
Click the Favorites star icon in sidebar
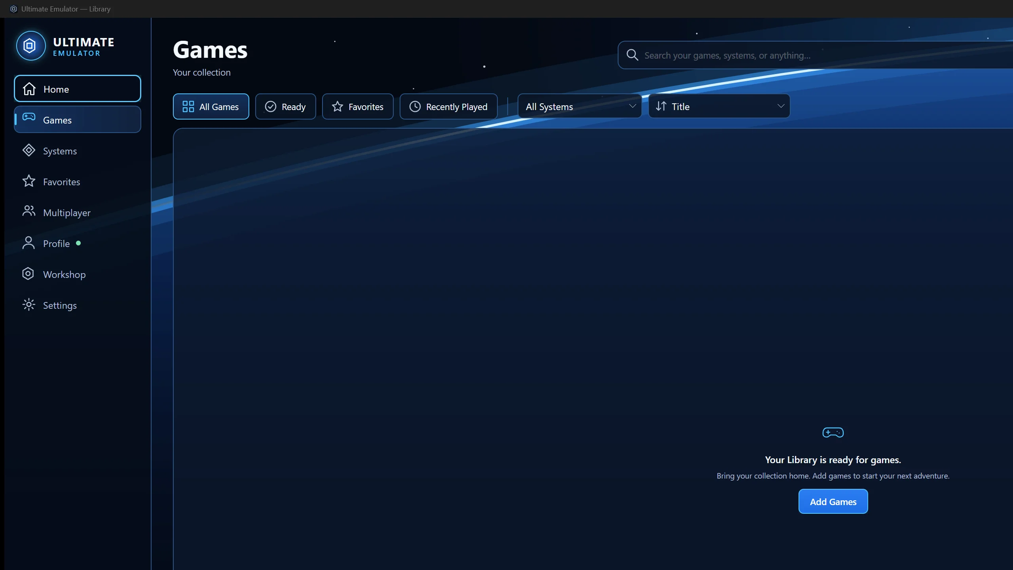[29, 181]
